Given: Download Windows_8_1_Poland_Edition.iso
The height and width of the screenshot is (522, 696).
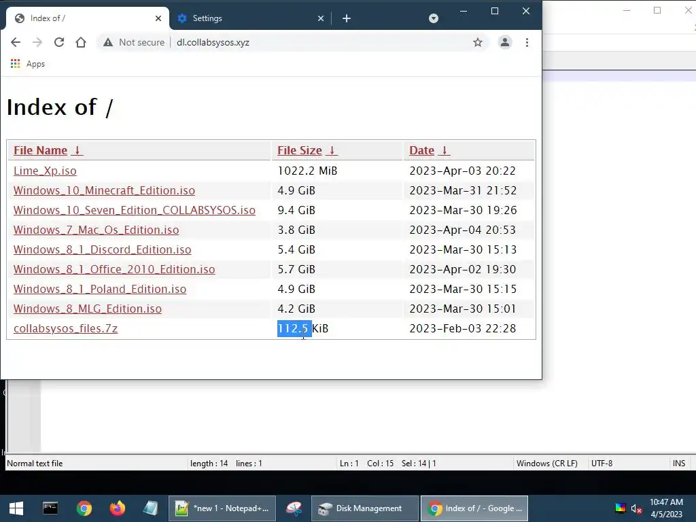Looking at the screenshot, I should [100, 289].
